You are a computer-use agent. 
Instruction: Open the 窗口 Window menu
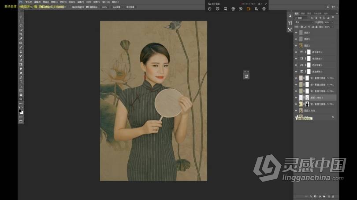pos(106,2)
